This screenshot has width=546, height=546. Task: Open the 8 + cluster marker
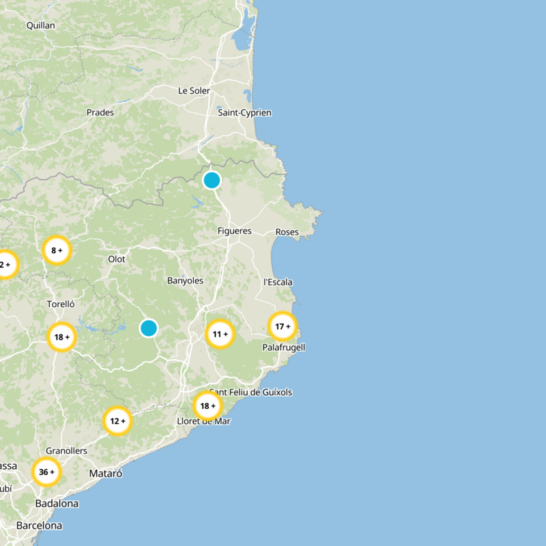(x=57, y=250)
